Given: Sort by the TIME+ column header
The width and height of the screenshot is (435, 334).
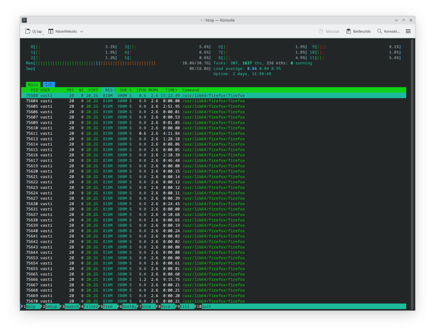Looking at the screenshot, I should (171, 90).
